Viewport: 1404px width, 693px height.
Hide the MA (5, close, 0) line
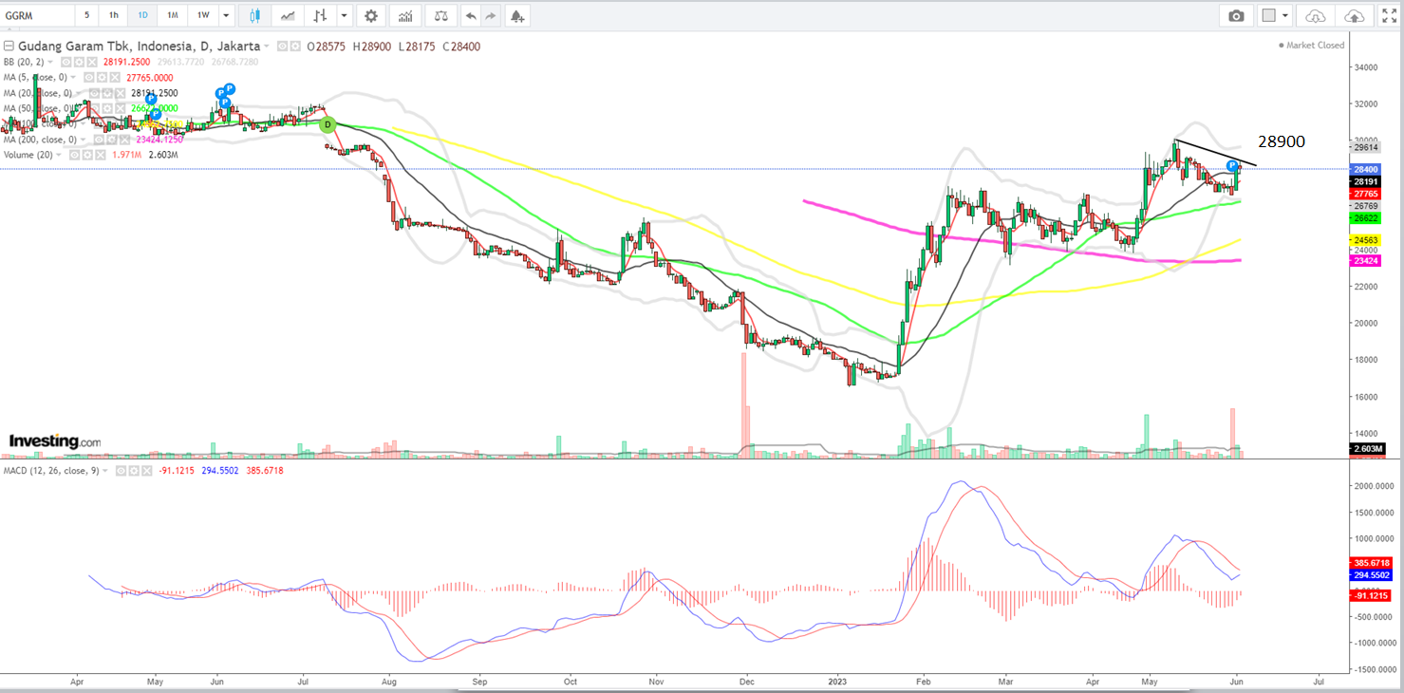(x=89, y=78)
